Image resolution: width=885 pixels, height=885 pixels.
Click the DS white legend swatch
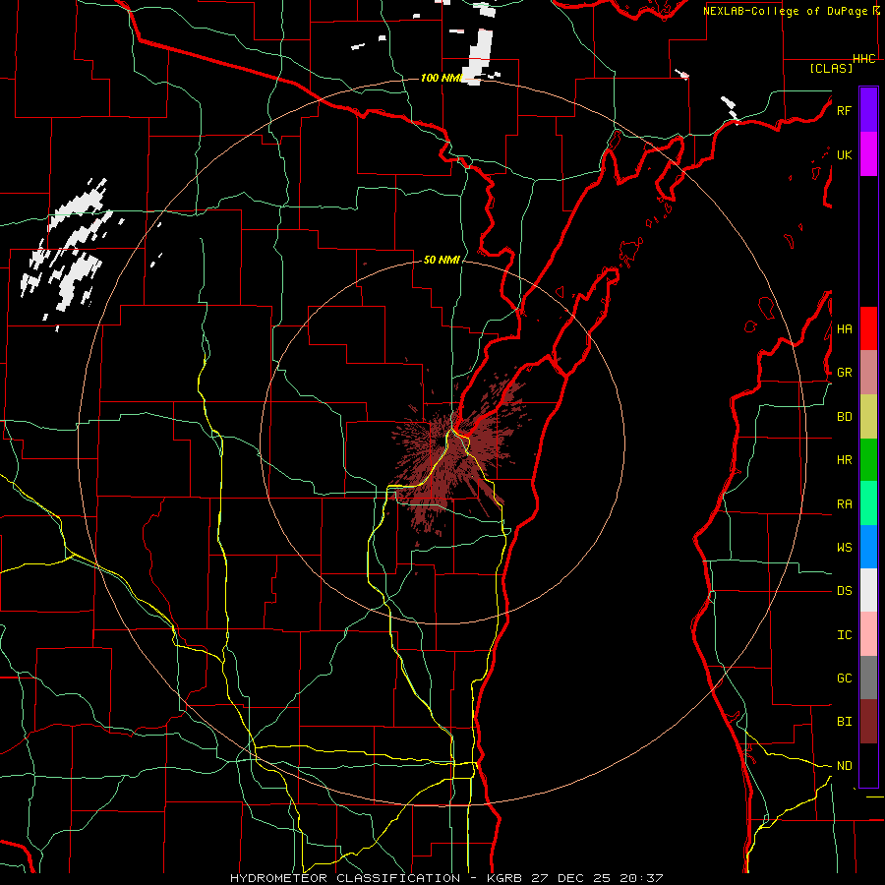coord(868,590)
